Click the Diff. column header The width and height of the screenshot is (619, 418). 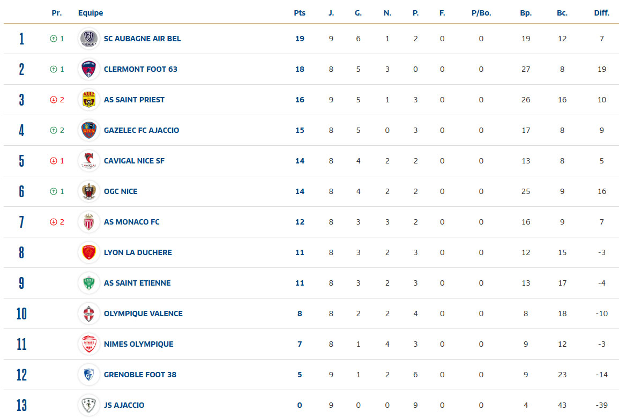(602, 13)
